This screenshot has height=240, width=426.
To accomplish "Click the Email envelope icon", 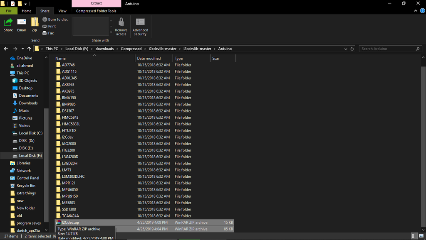I will click(x=22, y=22).
